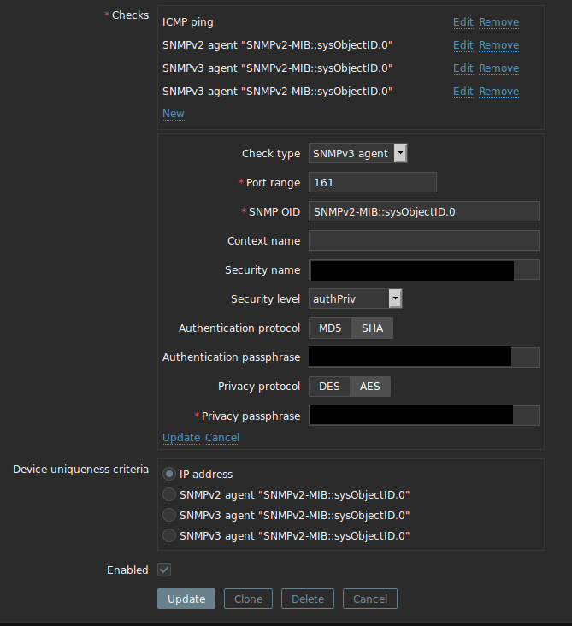Click the Port range field
Viewport: 572px width, 626px height.
pyautogui.click(x=372, y=182)
